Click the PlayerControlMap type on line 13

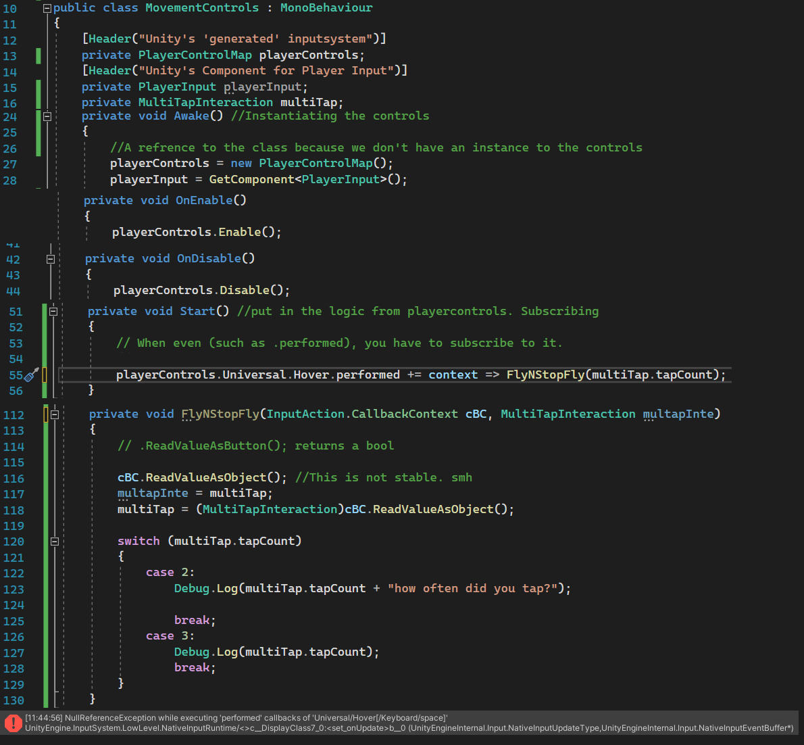tap(195, 55)
